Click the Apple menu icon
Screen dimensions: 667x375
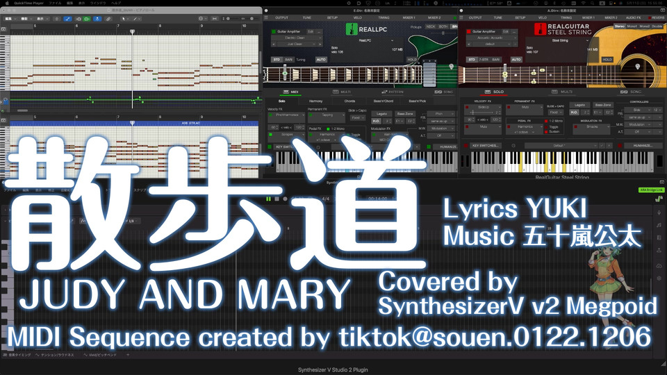(6, 3)
